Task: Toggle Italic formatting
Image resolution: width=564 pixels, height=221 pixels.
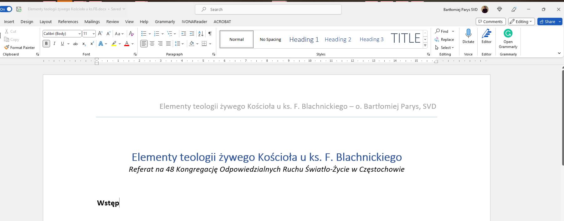Action: [54, 44]
